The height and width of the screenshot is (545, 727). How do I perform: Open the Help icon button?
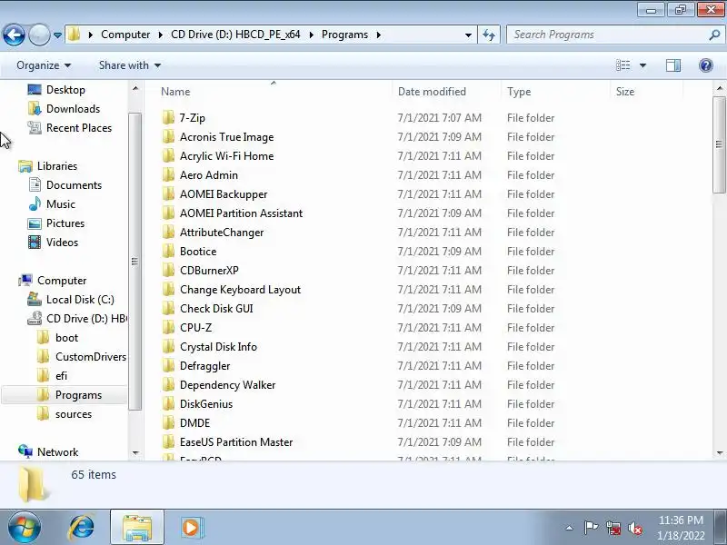pos(706,65)
